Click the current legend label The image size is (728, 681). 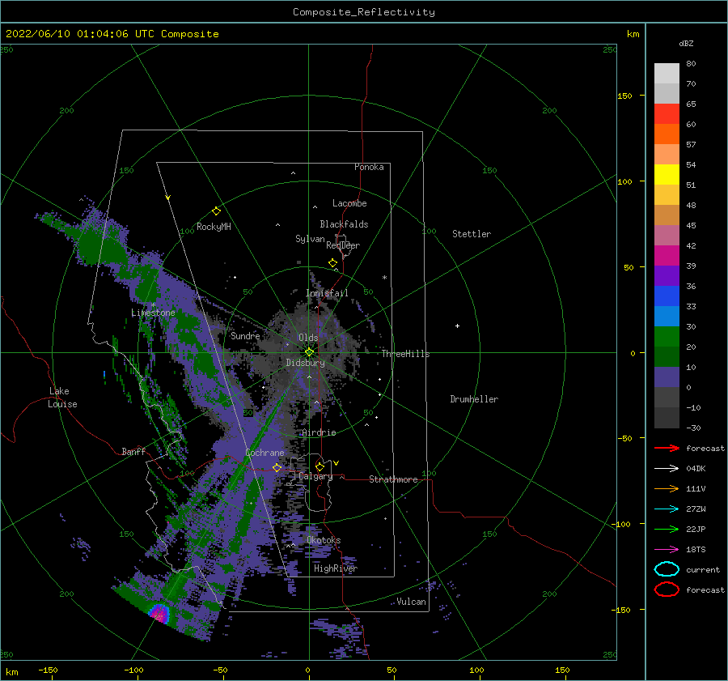pyautogui.click(x=703, y=570)
